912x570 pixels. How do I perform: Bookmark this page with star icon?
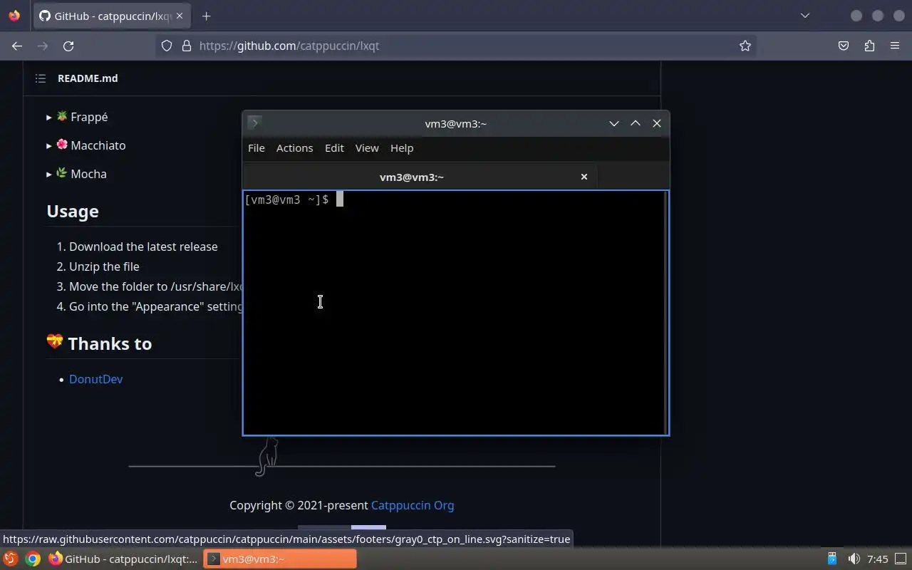point(745,46)
